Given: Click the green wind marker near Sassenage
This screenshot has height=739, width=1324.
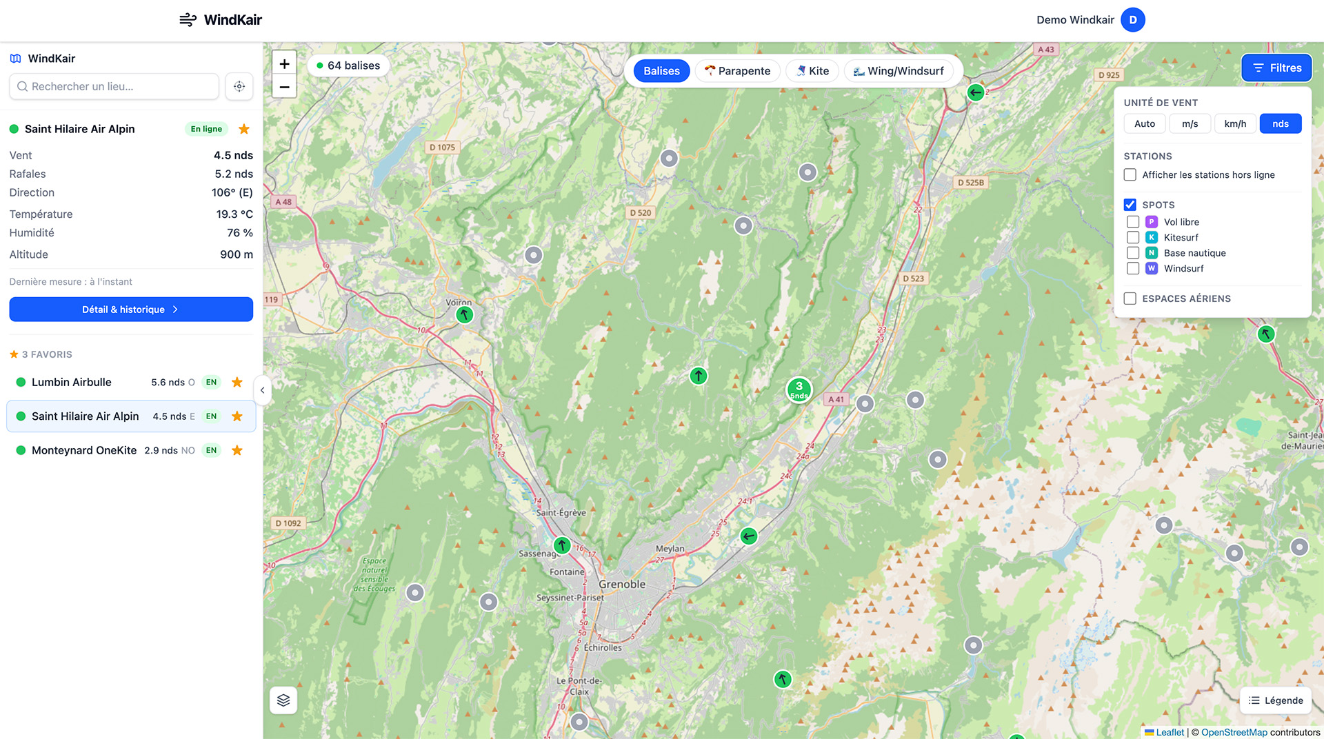Looking at the screenshot, I should click(562, 545).
